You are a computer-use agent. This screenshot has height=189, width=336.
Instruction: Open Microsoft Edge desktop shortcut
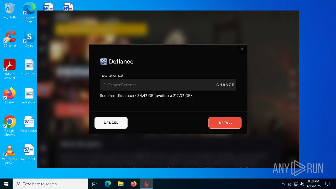[29, 13]
